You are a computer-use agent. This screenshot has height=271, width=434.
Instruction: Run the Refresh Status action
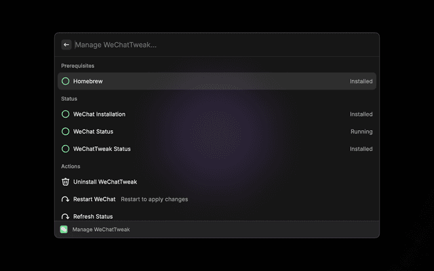point(93,216)
